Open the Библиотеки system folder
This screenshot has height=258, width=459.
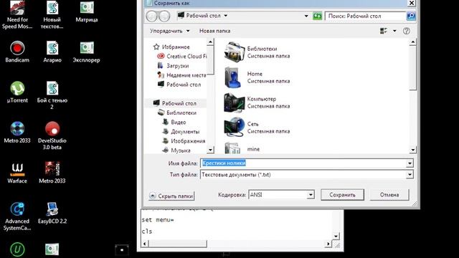[x=257, y=52]
